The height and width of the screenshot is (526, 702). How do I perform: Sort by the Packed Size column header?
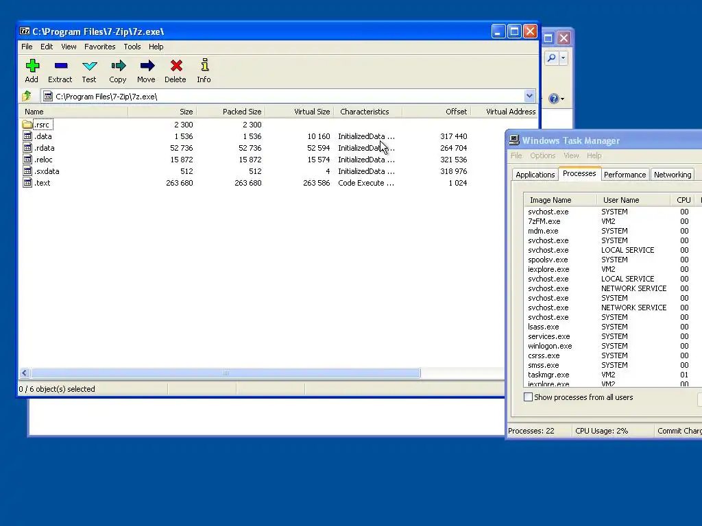(230, 112)
